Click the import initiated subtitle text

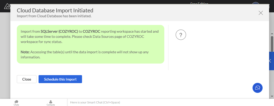coord(54,16)
